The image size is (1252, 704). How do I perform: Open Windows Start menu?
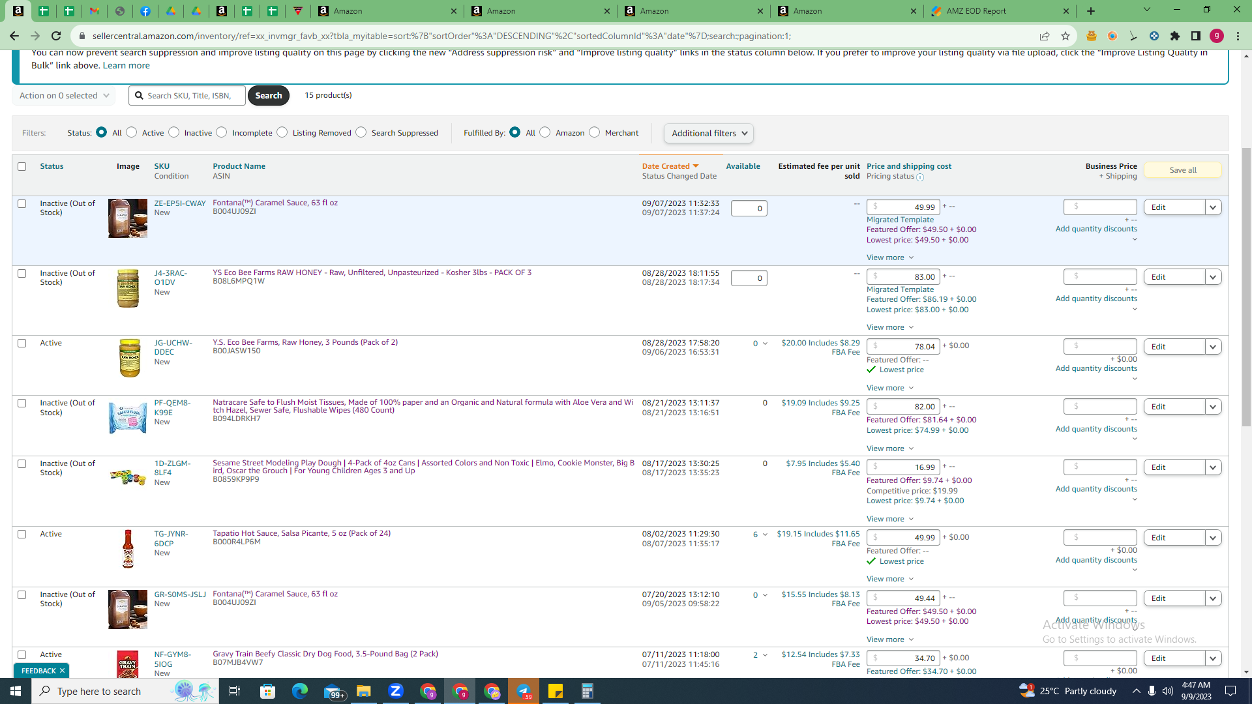pos(16,691)
